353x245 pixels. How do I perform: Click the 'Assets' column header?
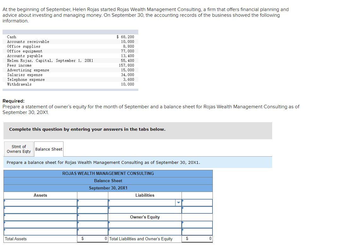(40, 195)
